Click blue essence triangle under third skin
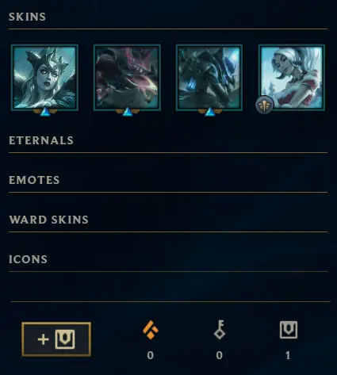Screen dimensions: 337x375 point(210,112)
